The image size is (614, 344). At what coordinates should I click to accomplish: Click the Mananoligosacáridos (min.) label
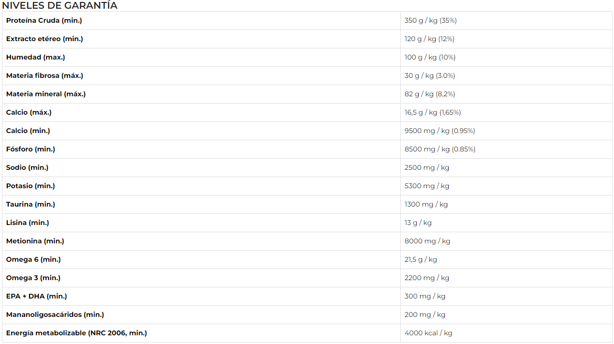[x=55, y=314]
